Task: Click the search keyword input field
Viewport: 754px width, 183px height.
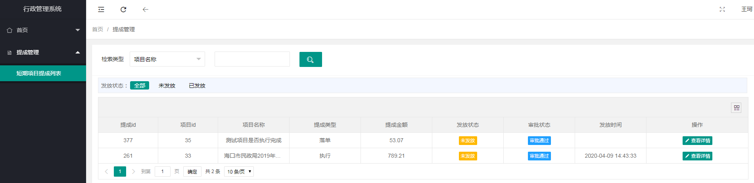Action: 252,59
